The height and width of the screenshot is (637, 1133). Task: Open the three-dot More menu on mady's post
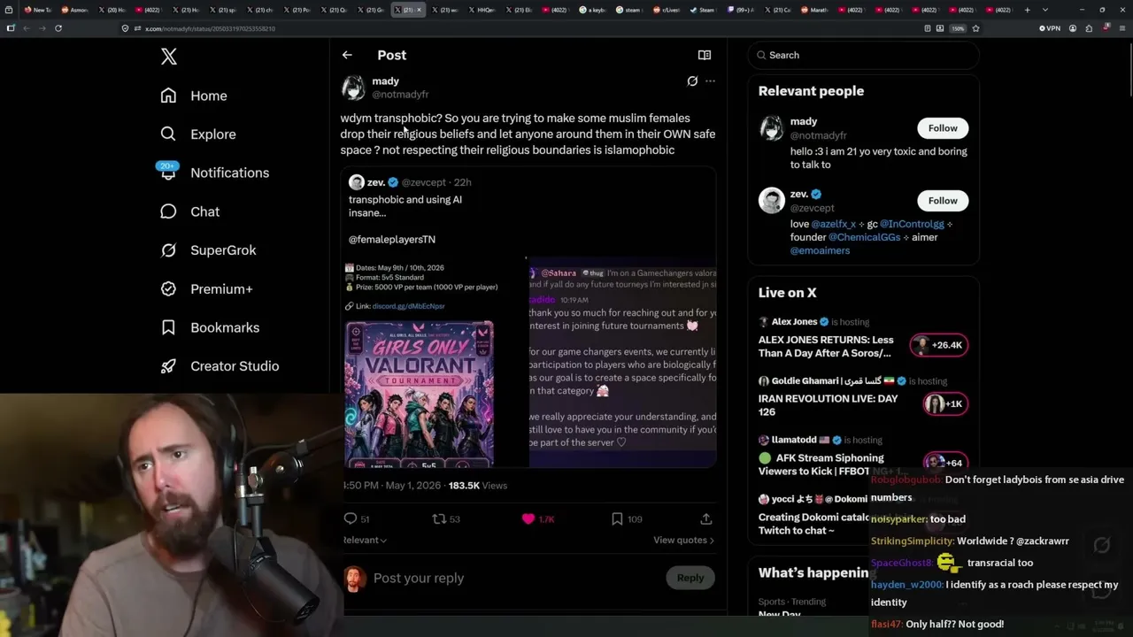click(x=710, y=81)
